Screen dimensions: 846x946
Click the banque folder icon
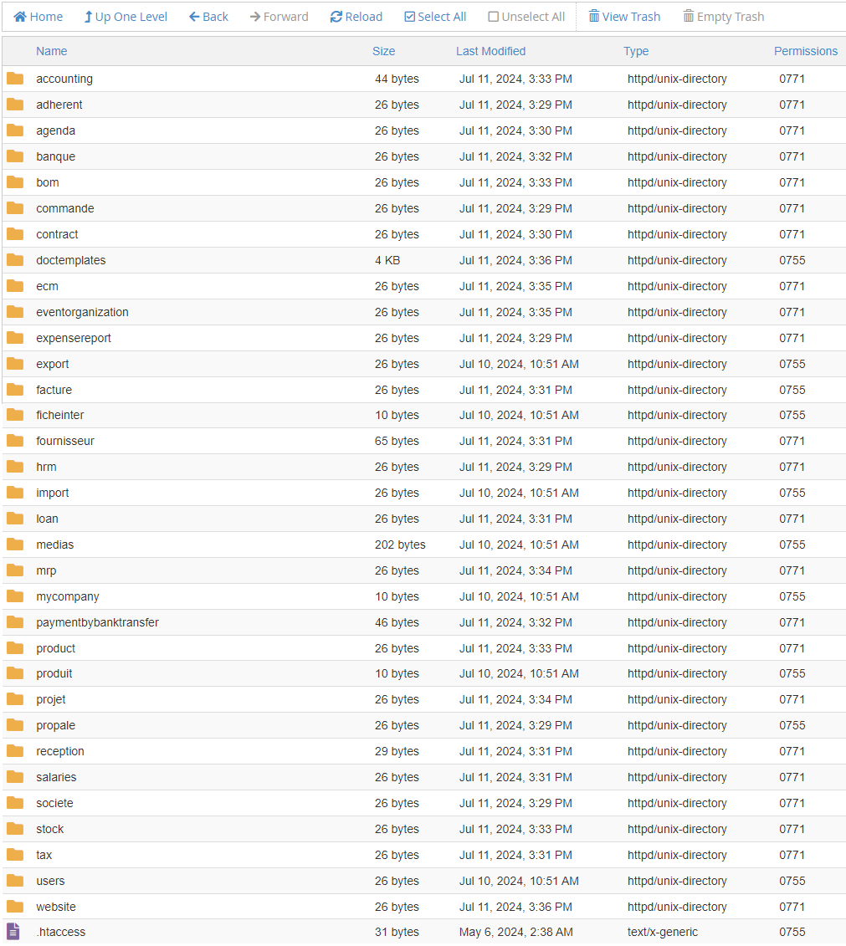click(15, 156)
